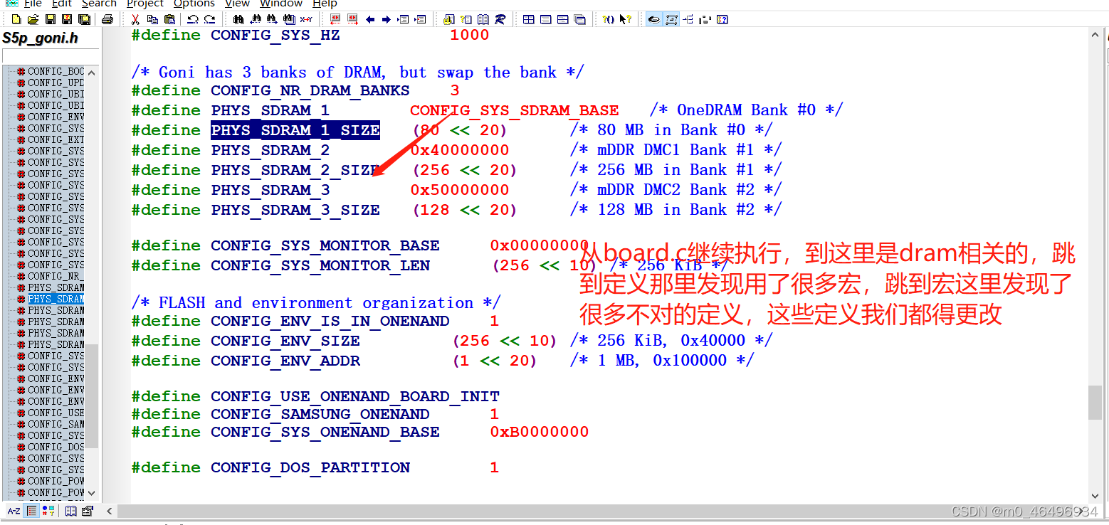Image resolution: width=1109 pixels, height=525 pixels.
Task: Select CONFIG_DOS entry in symbol list
Action: [56, 447]
